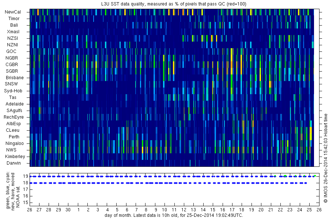Click day 12 on the x-axis
Screen dimensions: 329x219
tap(184, 210)
